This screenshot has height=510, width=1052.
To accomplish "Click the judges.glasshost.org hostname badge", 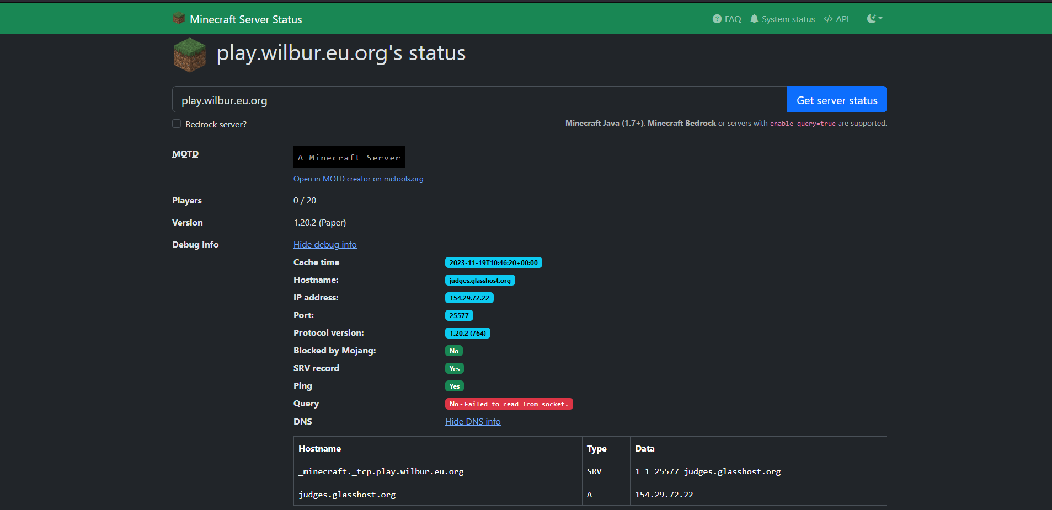I will [479, 280].
